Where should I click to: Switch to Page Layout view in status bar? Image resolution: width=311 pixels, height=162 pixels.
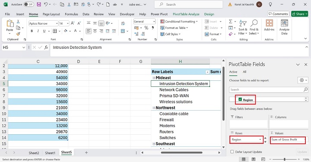tap(253, 159)
